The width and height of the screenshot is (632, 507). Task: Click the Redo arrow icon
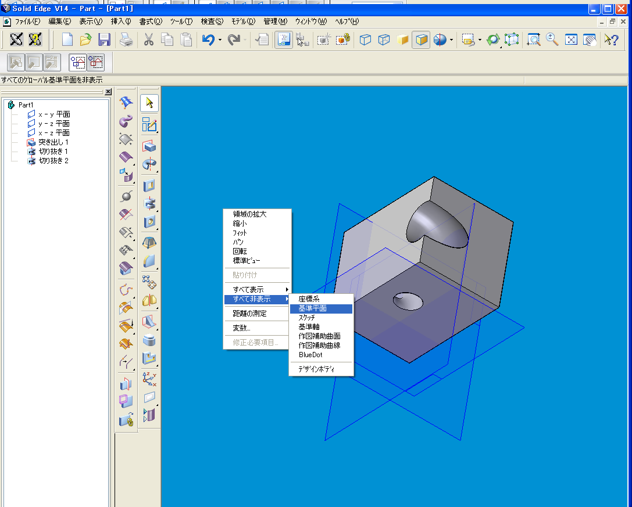234,39
